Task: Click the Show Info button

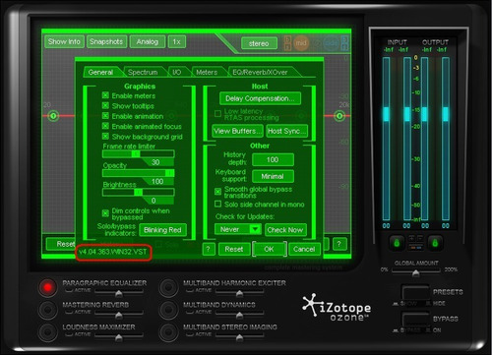Action: 64,41
